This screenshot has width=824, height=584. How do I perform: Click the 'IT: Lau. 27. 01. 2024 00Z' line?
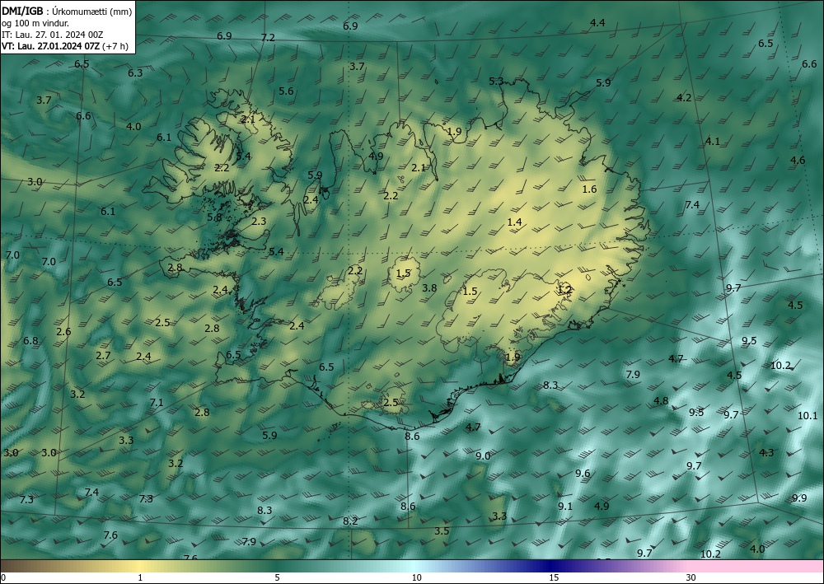click(x=53, y=35)
